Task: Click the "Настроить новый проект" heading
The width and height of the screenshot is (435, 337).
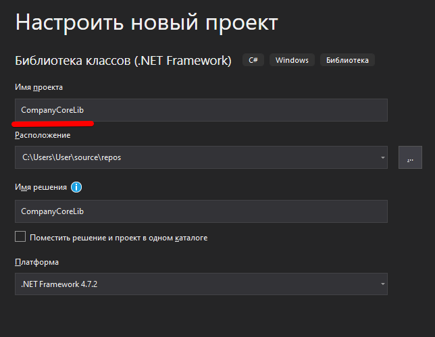Action: point(147,22)
